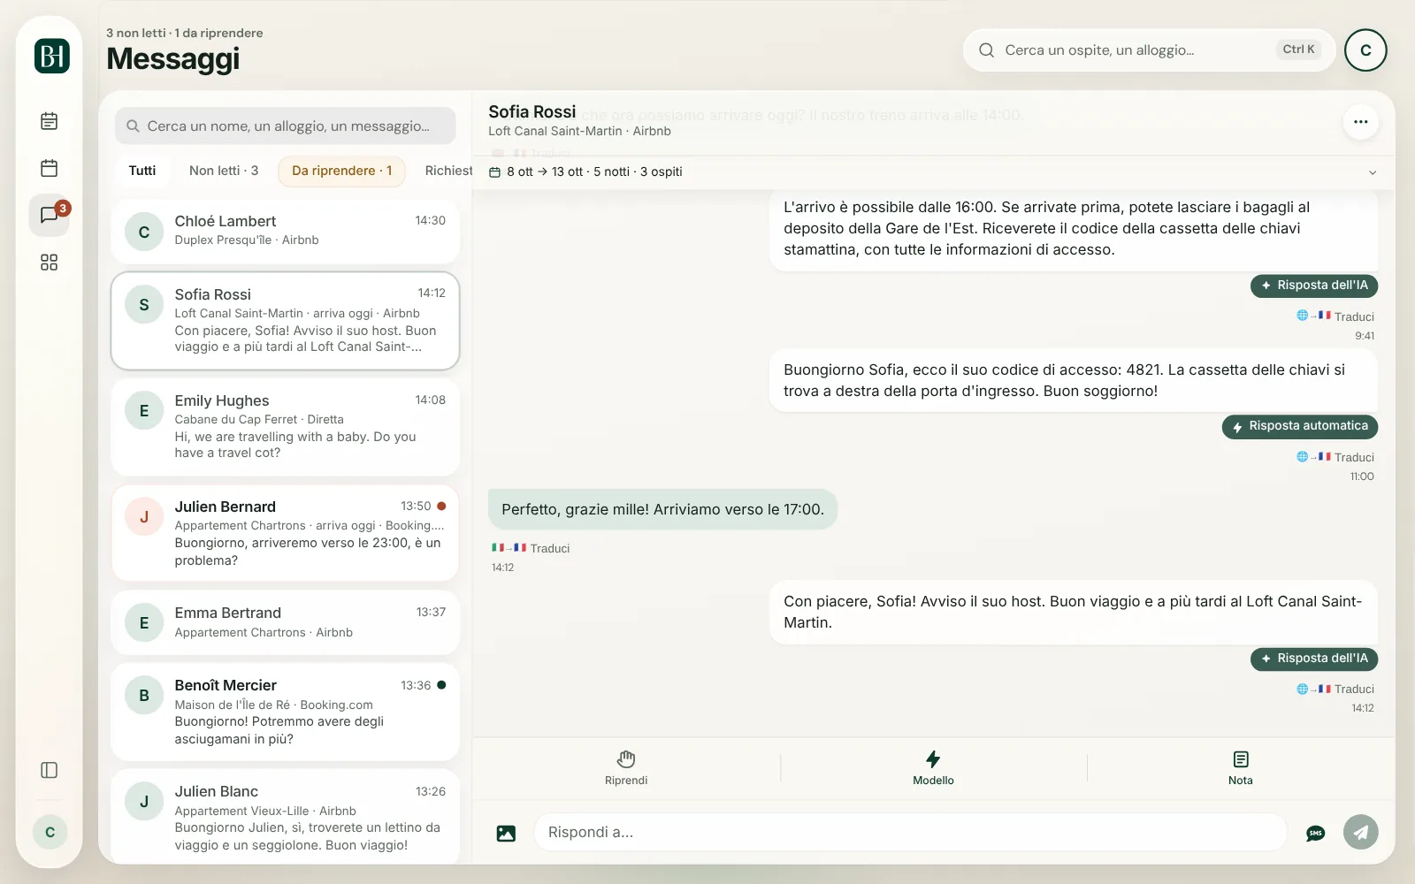Focus the global guest search field

[x=1148, y=50]
